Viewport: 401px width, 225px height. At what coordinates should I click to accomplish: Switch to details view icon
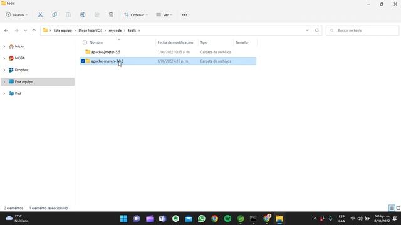(392, 208)
